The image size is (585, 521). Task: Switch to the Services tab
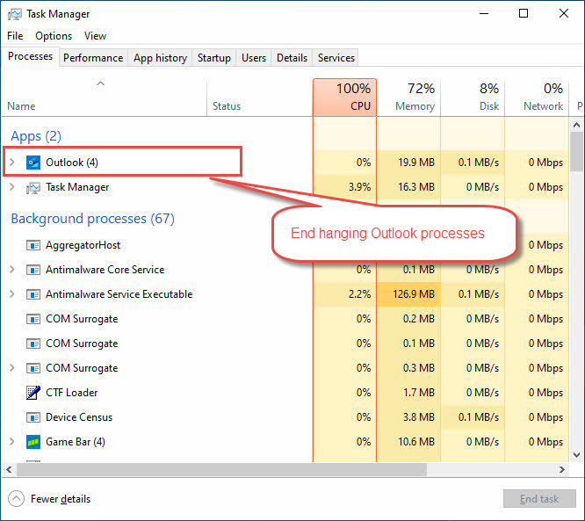pyautogui.click(x=336, y=58)
